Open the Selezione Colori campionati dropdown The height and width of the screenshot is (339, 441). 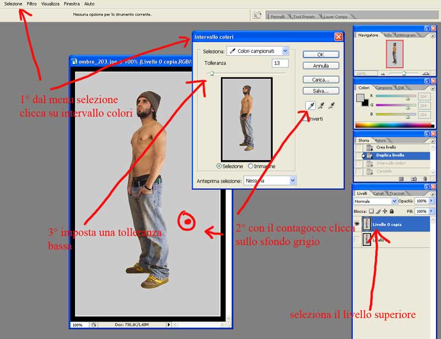tap(257, 51)
